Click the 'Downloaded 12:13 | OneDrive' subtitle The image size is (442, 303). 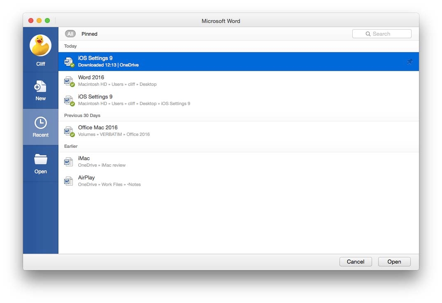[x=108, y=65]
